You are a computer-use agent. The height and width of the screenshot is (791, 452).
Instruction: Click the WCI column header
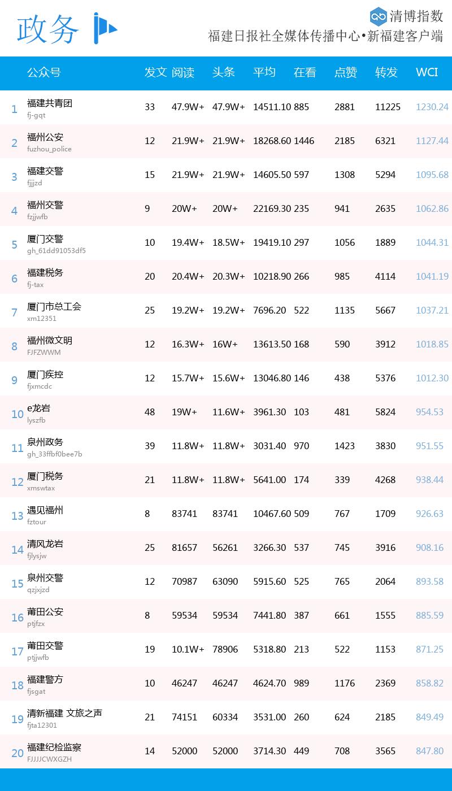(427, 72)
